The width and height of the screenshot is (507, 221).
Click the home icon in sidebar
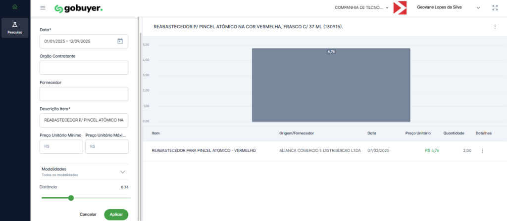[15, 7]
